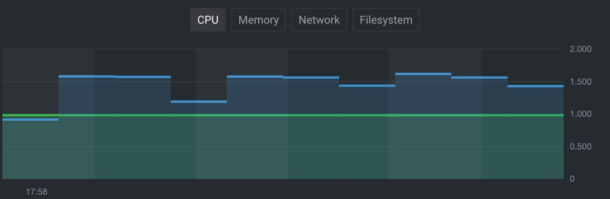
Task: Open the Network metrics tab
Action: 319,20
